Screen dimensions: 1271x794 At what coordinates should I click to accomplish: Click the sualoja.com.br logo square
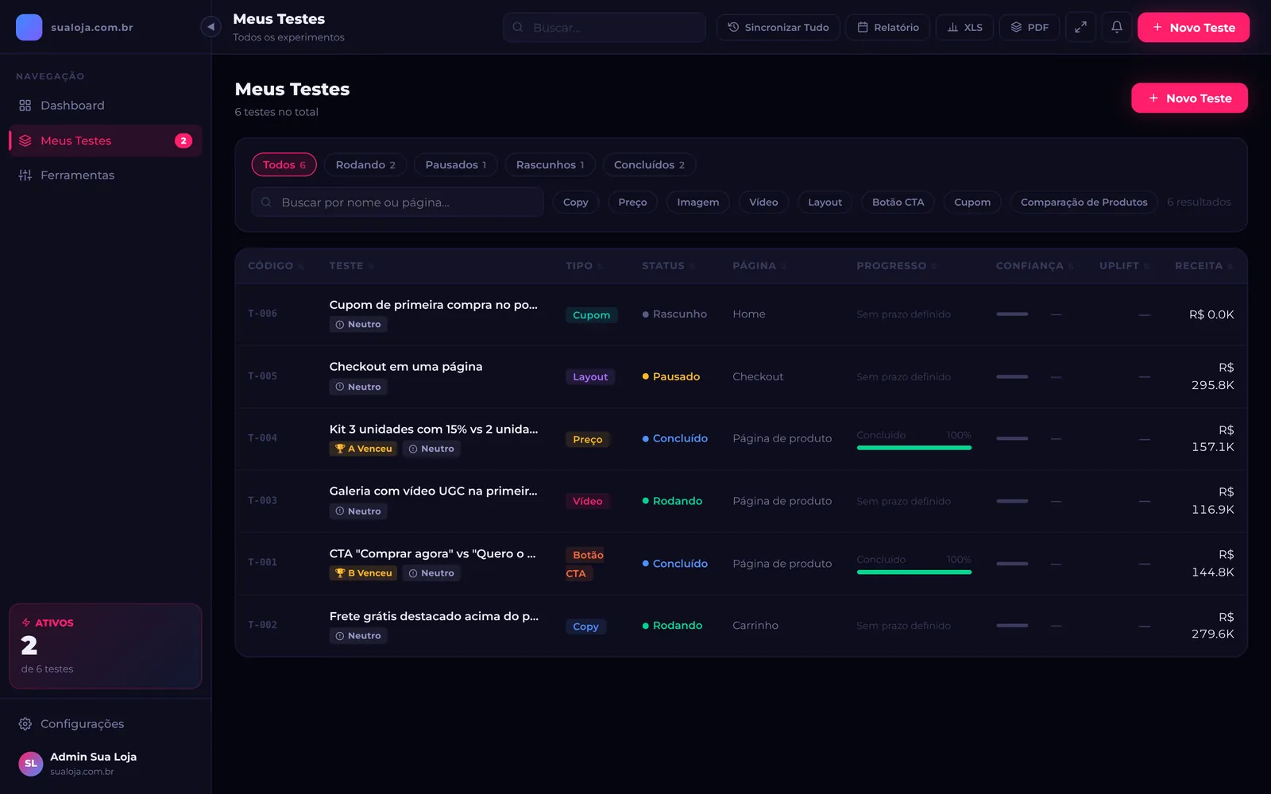[29, 27]
